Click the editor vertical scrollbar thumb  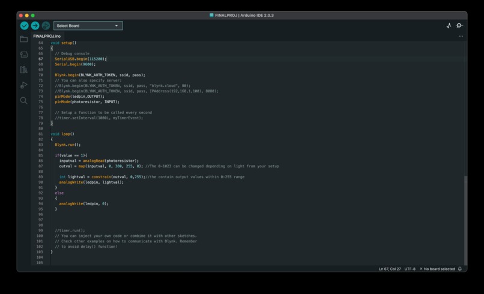pyautogui.click(x=465, y=220)
